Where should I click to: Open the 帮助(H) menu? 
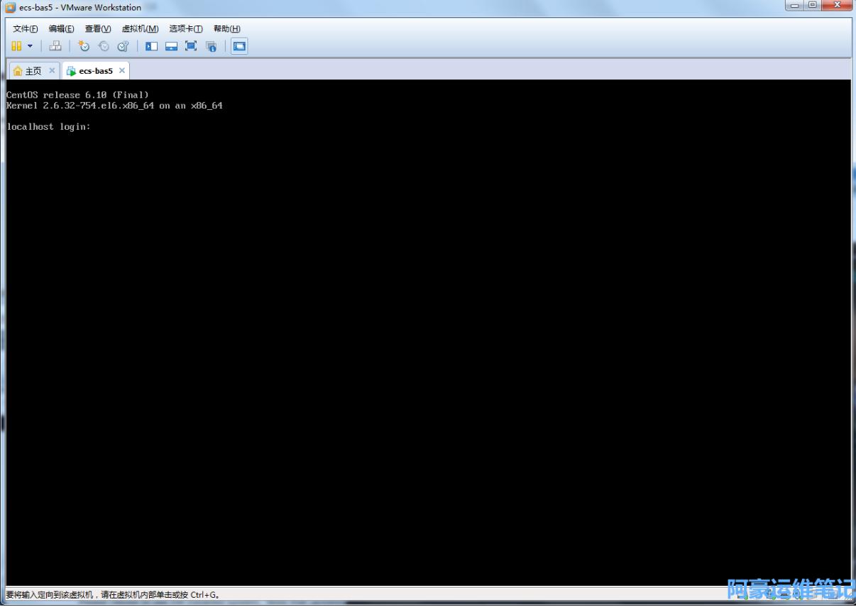226,28
